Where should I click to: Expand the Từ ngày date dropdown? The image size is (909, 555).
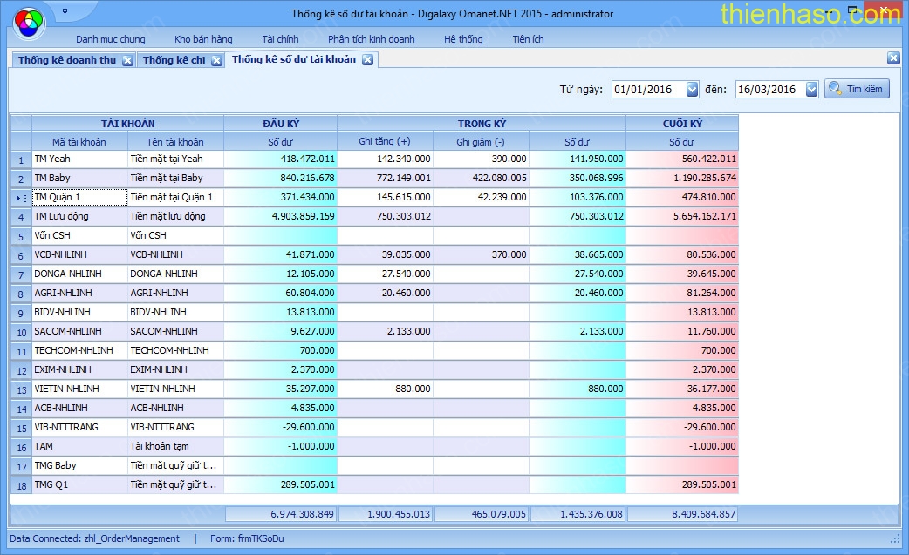[693, 89]
